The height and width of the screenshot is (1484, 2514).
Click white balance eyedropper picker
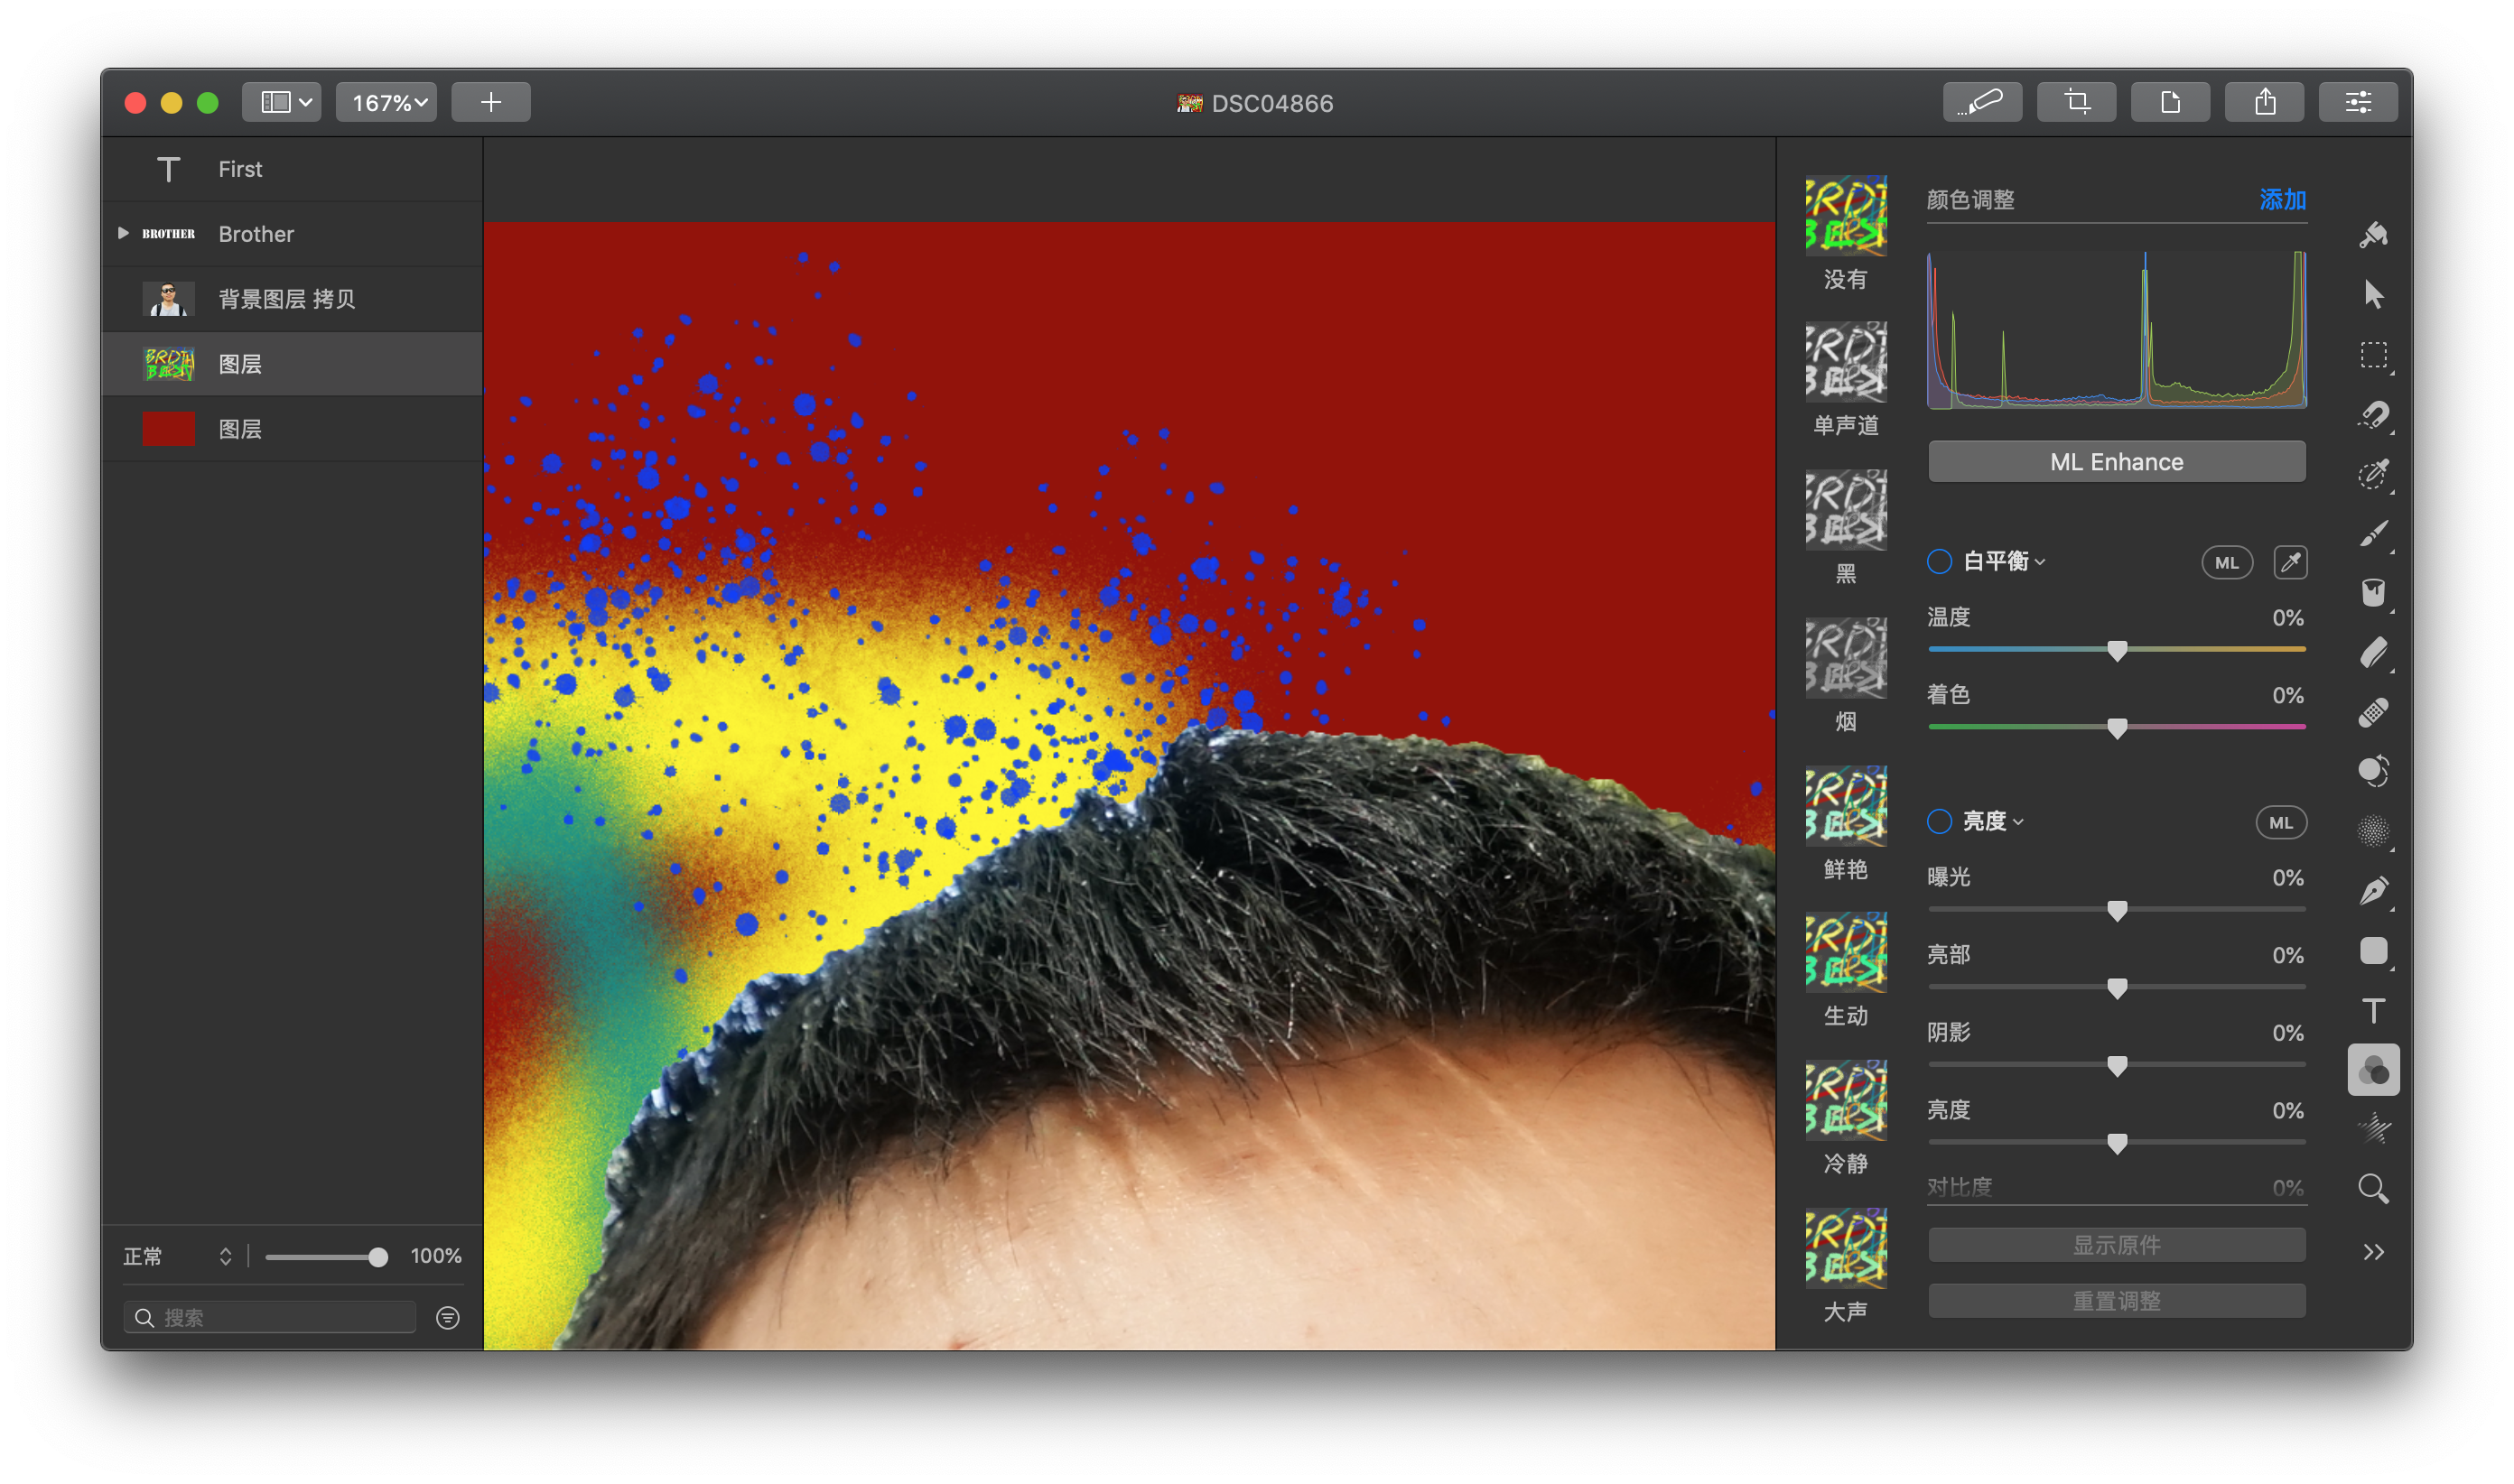(x=2290, y=563)
